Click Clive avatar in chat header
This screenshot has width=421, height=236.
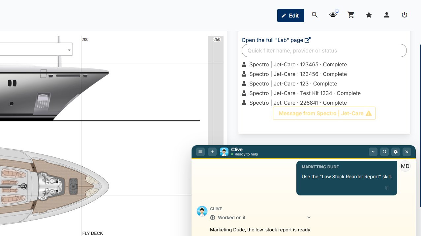tap(224, 152)
